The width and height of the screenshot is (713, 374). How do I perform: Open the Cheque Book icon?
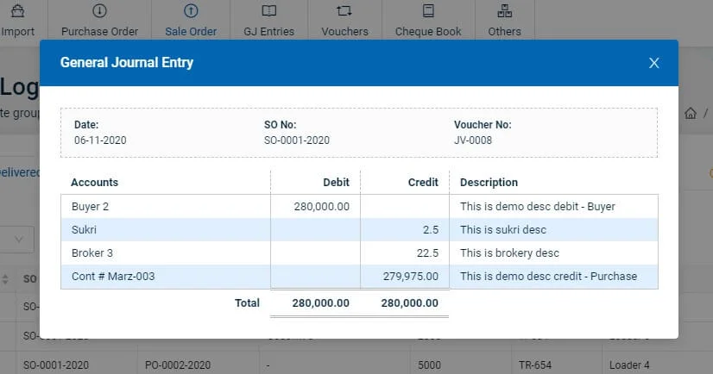428,12
